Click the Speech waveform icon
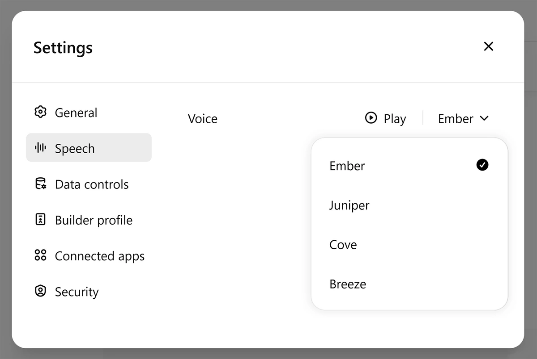The width and height of the screenshot is (537, 359). click(x=41, y=148)
